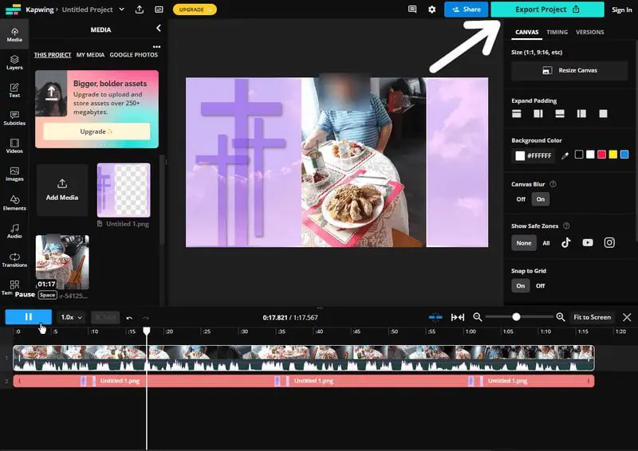
Task: Open the three-dots more options in Media panel
Action: (156, 47)
